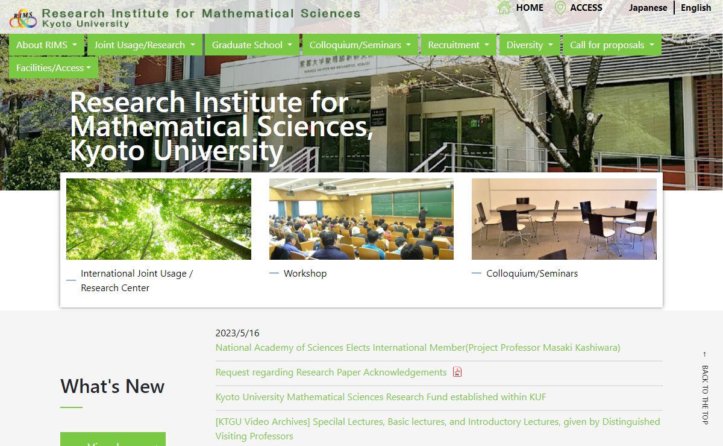The height and width of the screenshot is (446, 723).
Task: Open the KTGU Video Archives lectures link
Action: 438,429
